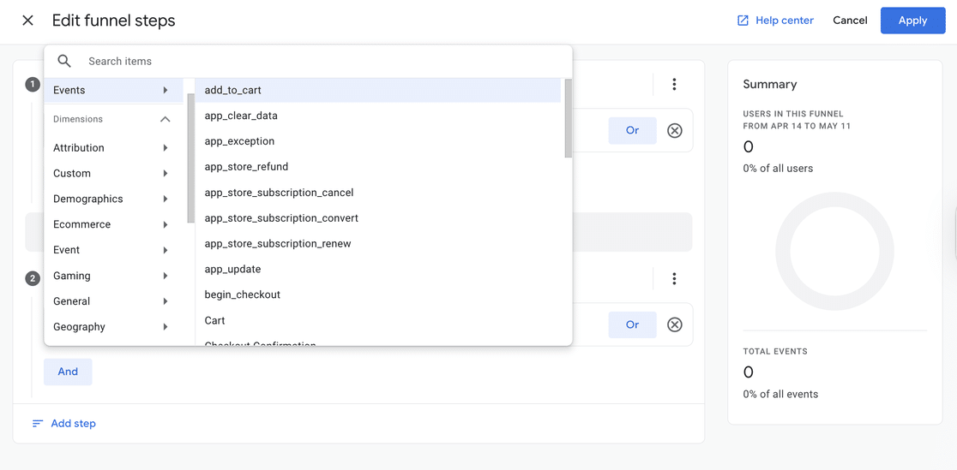The width and height of the screenshot is (957, 470).
Task: Select the app_store_subscription_renew event
Action: [x=378, y=244]
